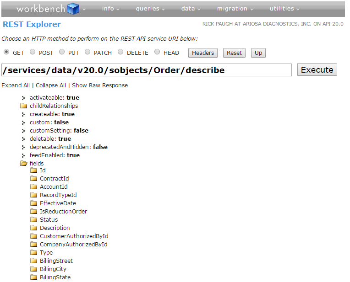Click the user and API version text
This screenshot has height=282, width=350.
coord(273,24)
